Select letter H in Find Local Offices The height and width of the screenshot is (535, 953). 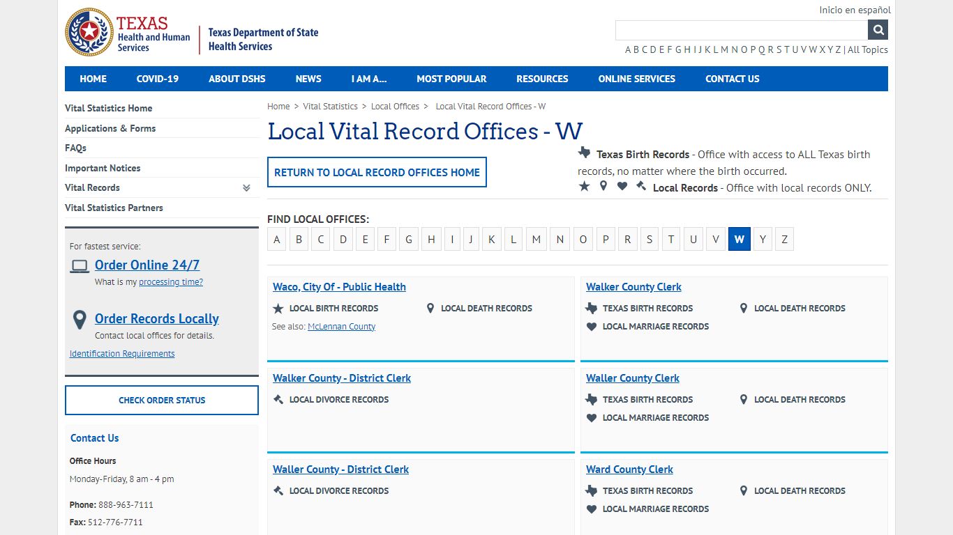point(431,239)
